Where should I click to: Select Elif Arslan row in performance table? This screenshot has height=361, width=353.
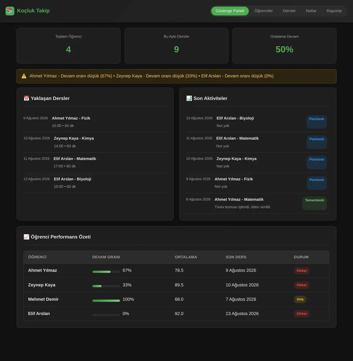pos(176,314)
